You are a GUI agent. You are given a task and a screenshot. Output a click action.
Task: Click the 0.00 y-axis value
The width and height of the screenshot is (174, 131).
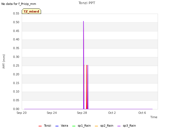(x=16, y=109)
